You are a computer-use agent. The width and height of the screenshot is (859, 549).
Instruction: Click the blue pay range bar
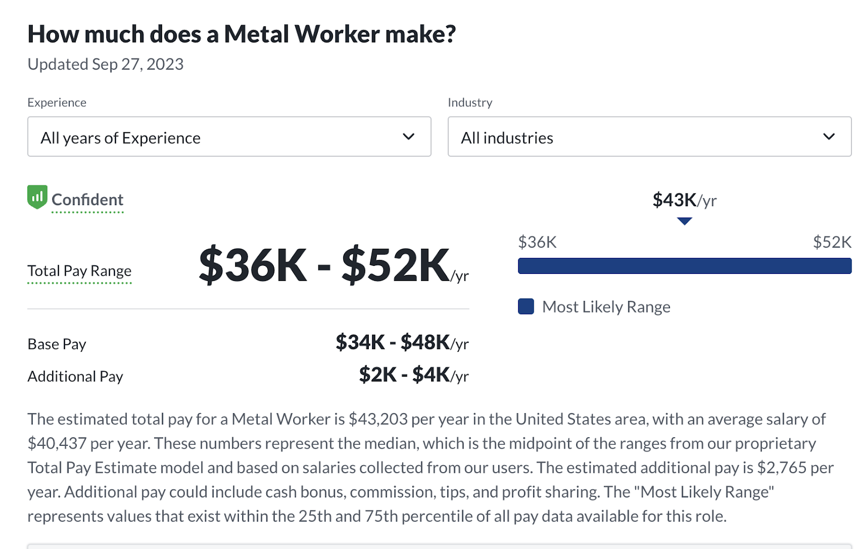click(684, 266)
